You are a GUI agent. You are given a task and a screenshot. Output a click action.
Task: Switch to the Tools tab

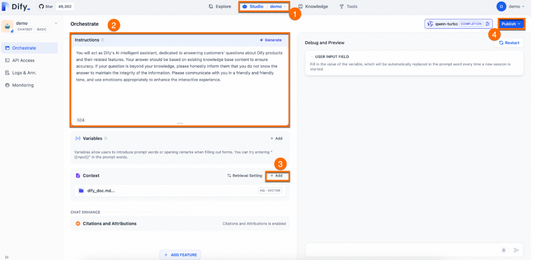tap(348, 6)
